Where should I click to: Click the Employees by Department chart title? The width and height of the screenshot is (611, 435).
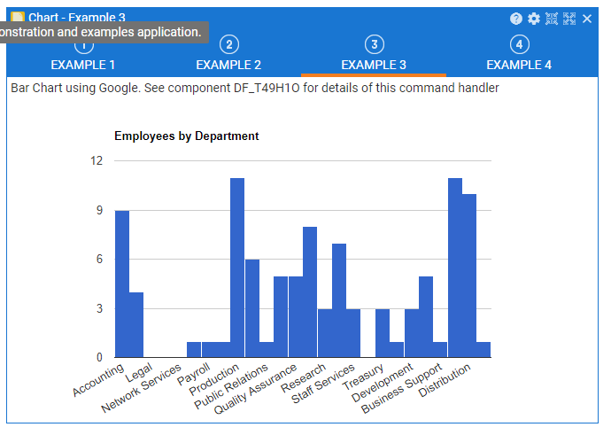pyautogui.click(x=187, y=136)
